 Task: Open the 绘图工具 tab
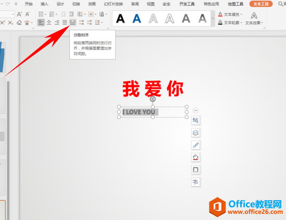[236, 4]
